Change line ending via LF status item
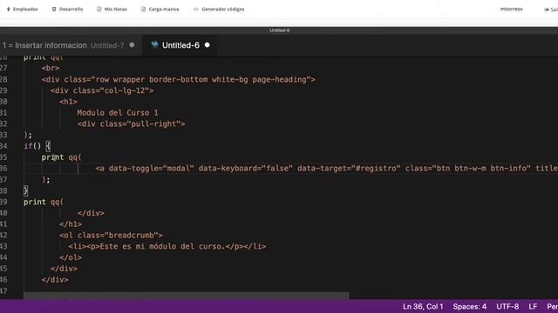The width and height of the screenshot is (558, 313). [533, 307]
